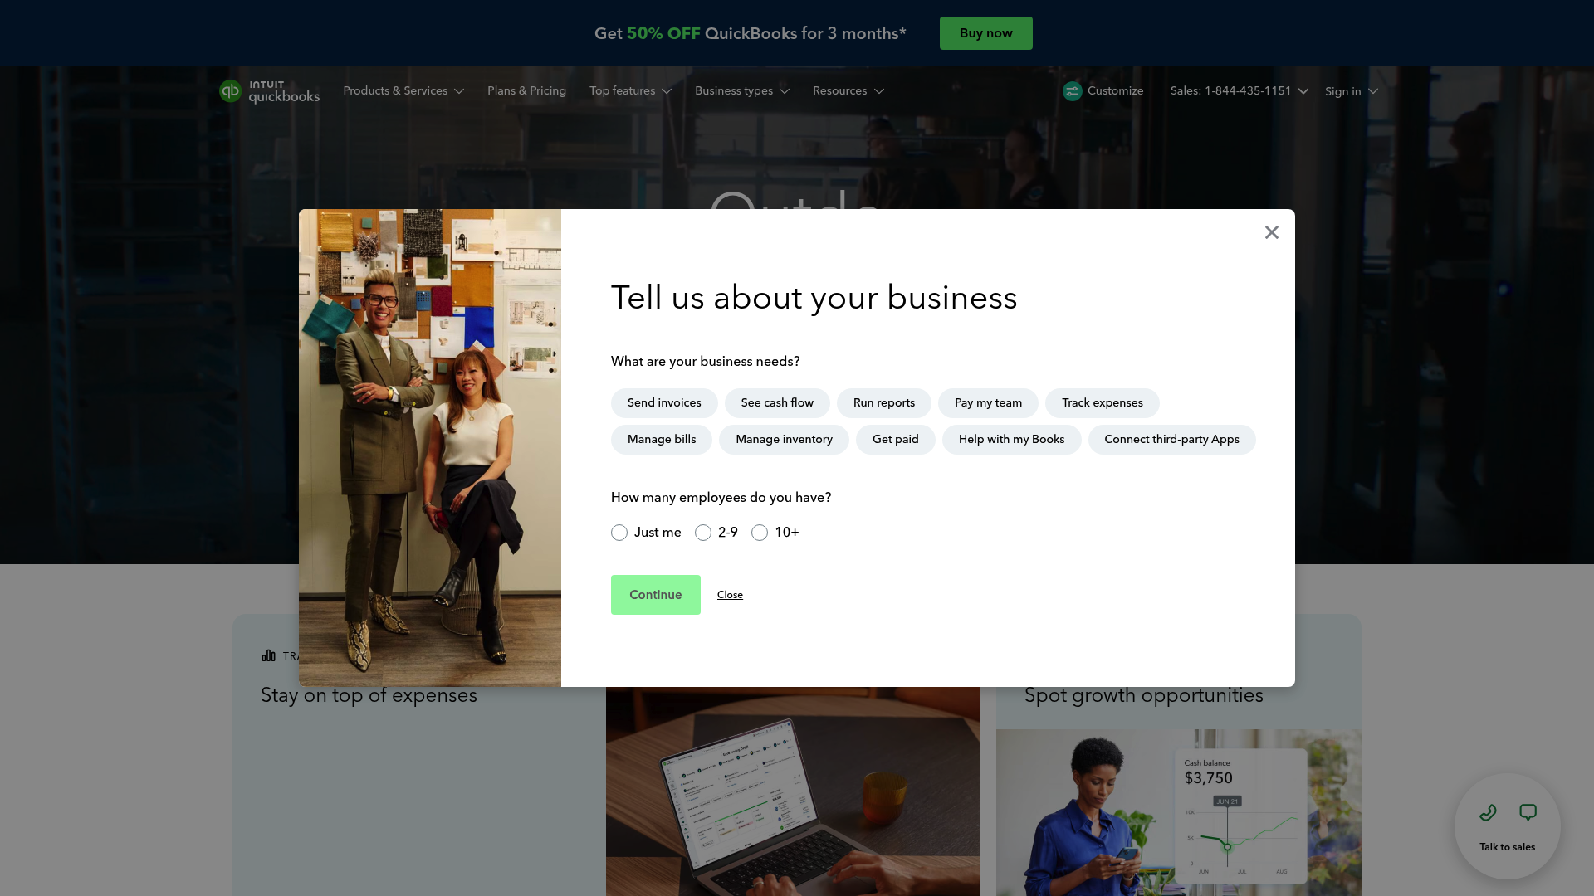The image size is (1594, 896).
Task: Click the chat bubble icon in Talk to sales
Action: (1528, 812)
